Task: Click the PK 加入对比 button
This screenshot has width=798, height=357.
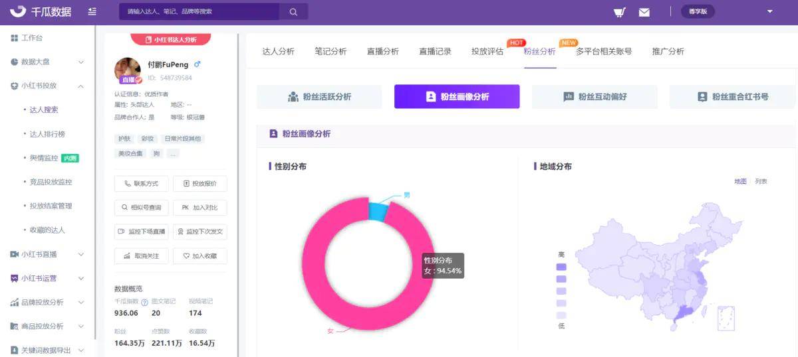Action: [199, 208]
